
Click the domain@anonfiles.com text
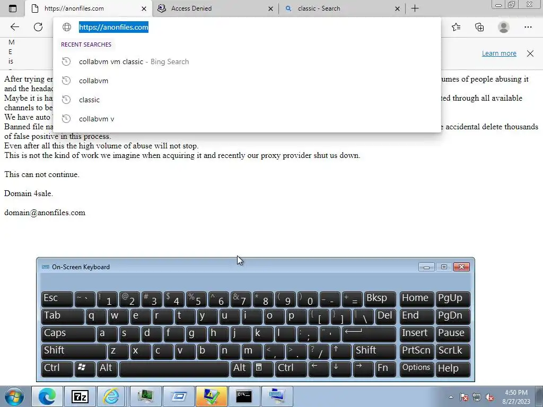pos(45,213)
